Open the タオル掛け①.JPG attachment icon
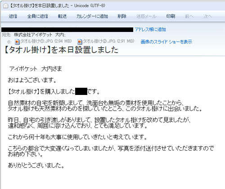The width and height of the screenshot is (225, 189). pyautogui.click(x=17, y=42)
